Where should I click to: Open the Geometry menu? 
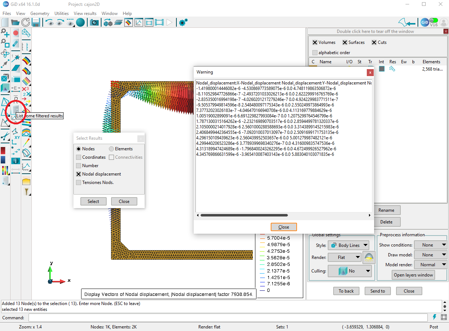pos(39,14)
